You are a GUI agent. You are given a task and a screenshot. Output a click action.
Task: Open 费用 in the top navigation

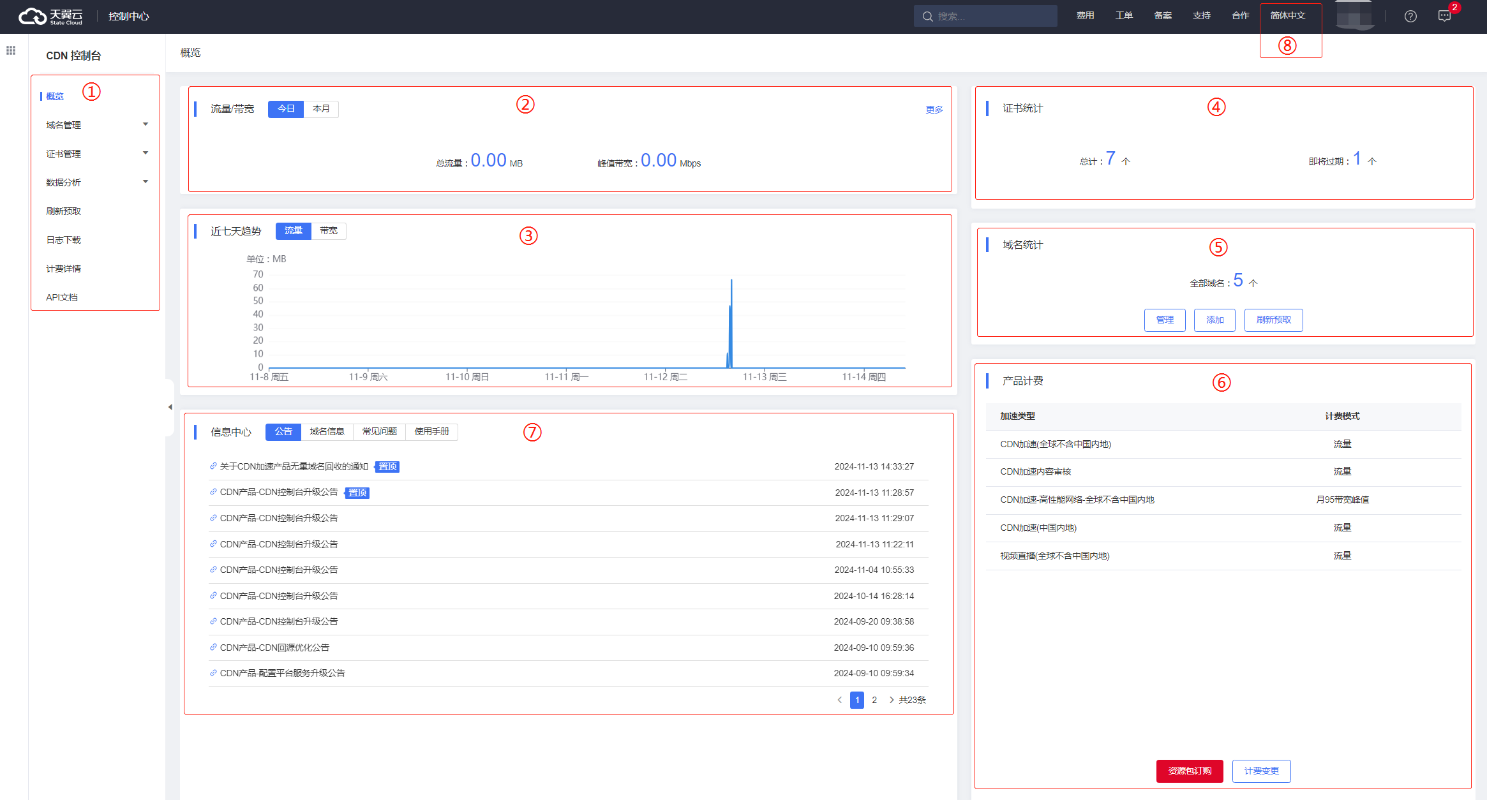[1085, 16]
